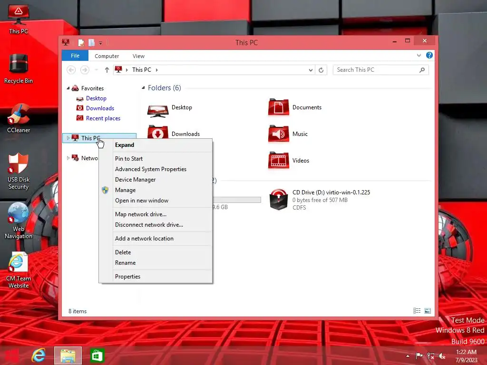This screenshot has width=487, height=365.
Task: Click the muted volume tray icon
Action: tap(442, 356)
